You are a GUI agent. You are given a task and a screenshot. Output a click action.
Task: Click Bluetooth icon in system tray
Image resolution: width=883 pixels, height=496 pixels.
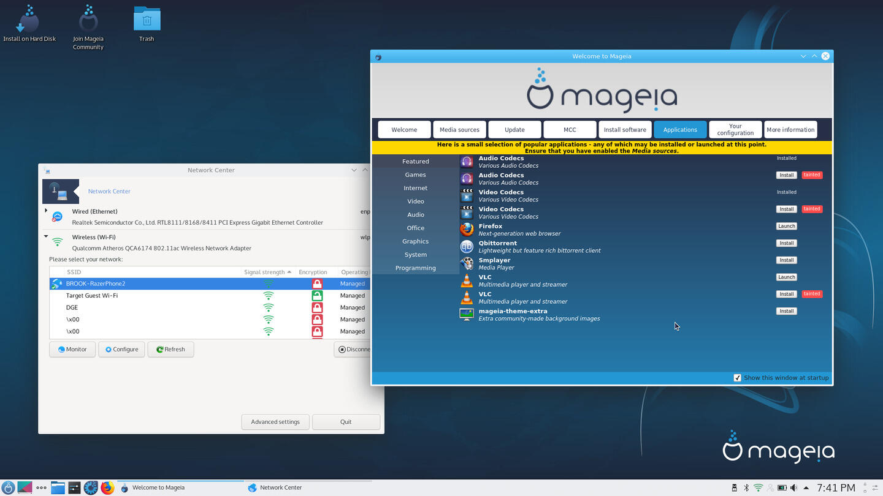(x=746, y=487)
